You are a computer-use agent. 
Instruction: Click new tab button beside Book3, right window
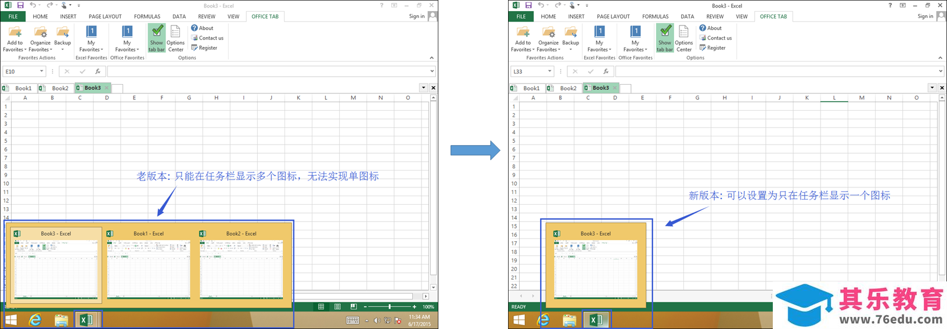tap(625, 88)
